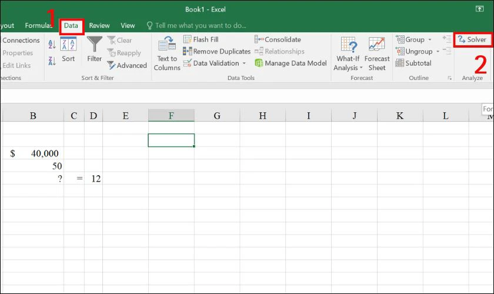Click the Subtotal button
This screenshot has height=294, width=494.
[x=413, y=63]
